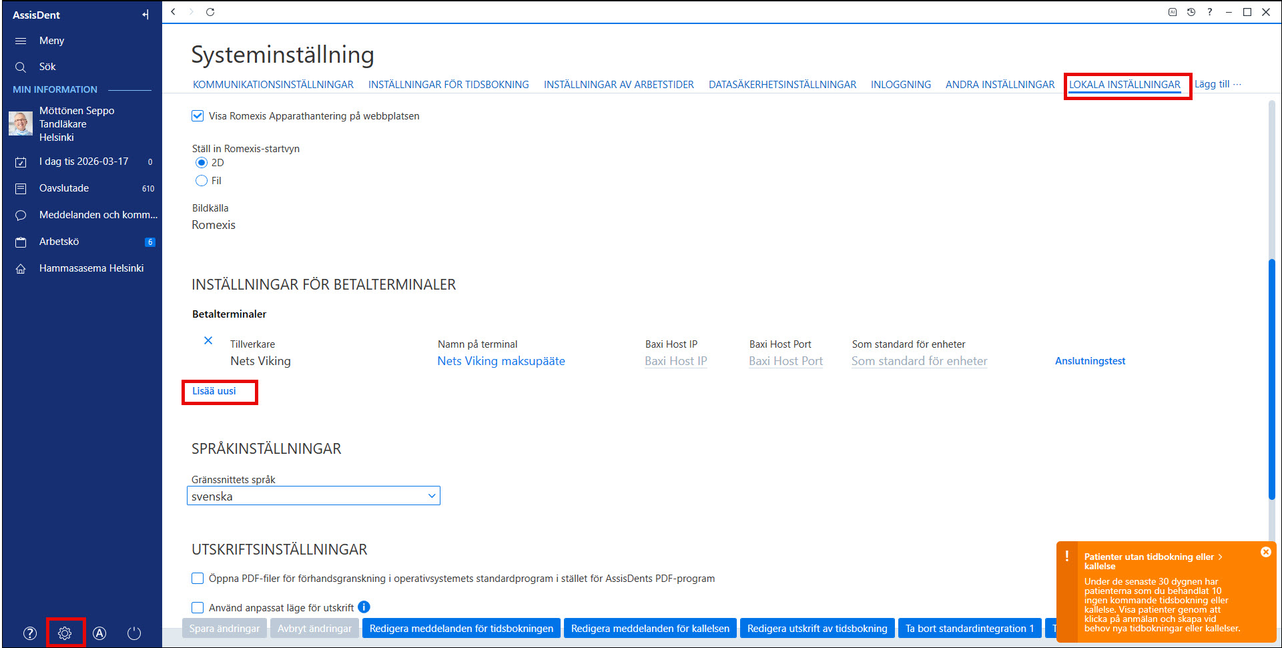1282x648 pixels.
Task: Click the vertical scrollbar on the right
Action: 1272,379
